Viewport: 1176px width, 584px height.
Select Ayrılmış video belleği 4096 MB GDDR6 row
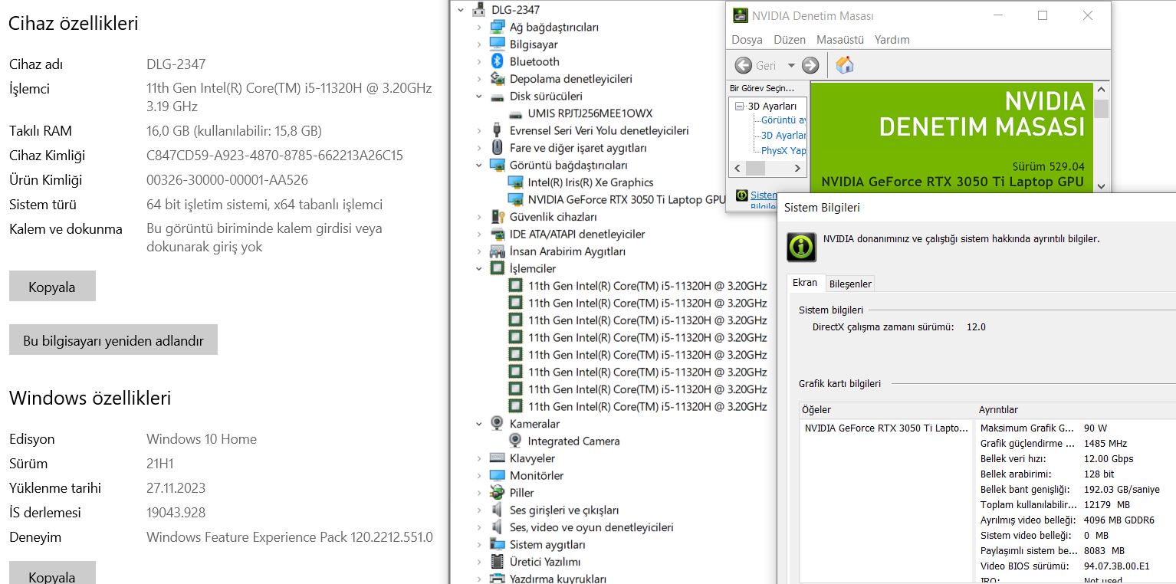click(x=1076, y=520)
